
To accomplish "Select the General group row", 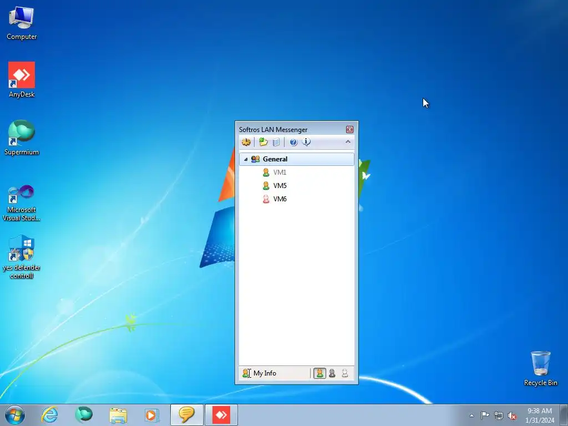I will pyautogui.click(x=297, y=159).
